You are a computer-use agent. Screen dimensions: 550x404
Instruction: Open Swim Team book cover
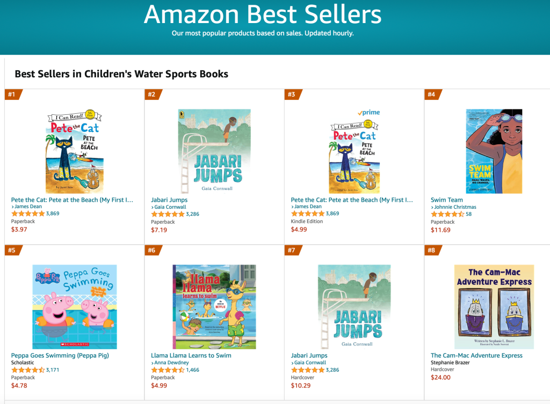[494, 151]
